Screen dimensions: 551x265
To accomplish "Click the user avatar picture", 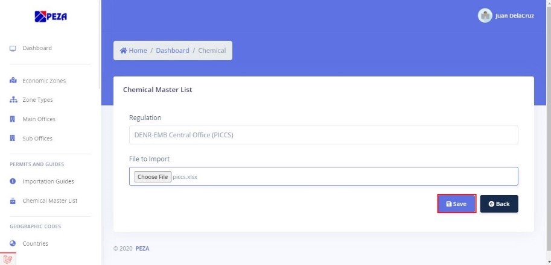I will 485,16.
